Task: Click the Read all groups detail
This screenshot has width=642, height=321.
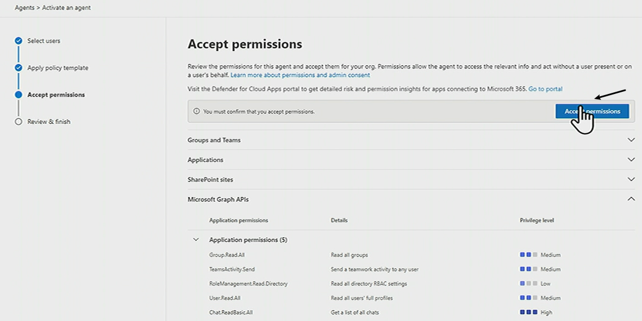Action: point(349,255)
